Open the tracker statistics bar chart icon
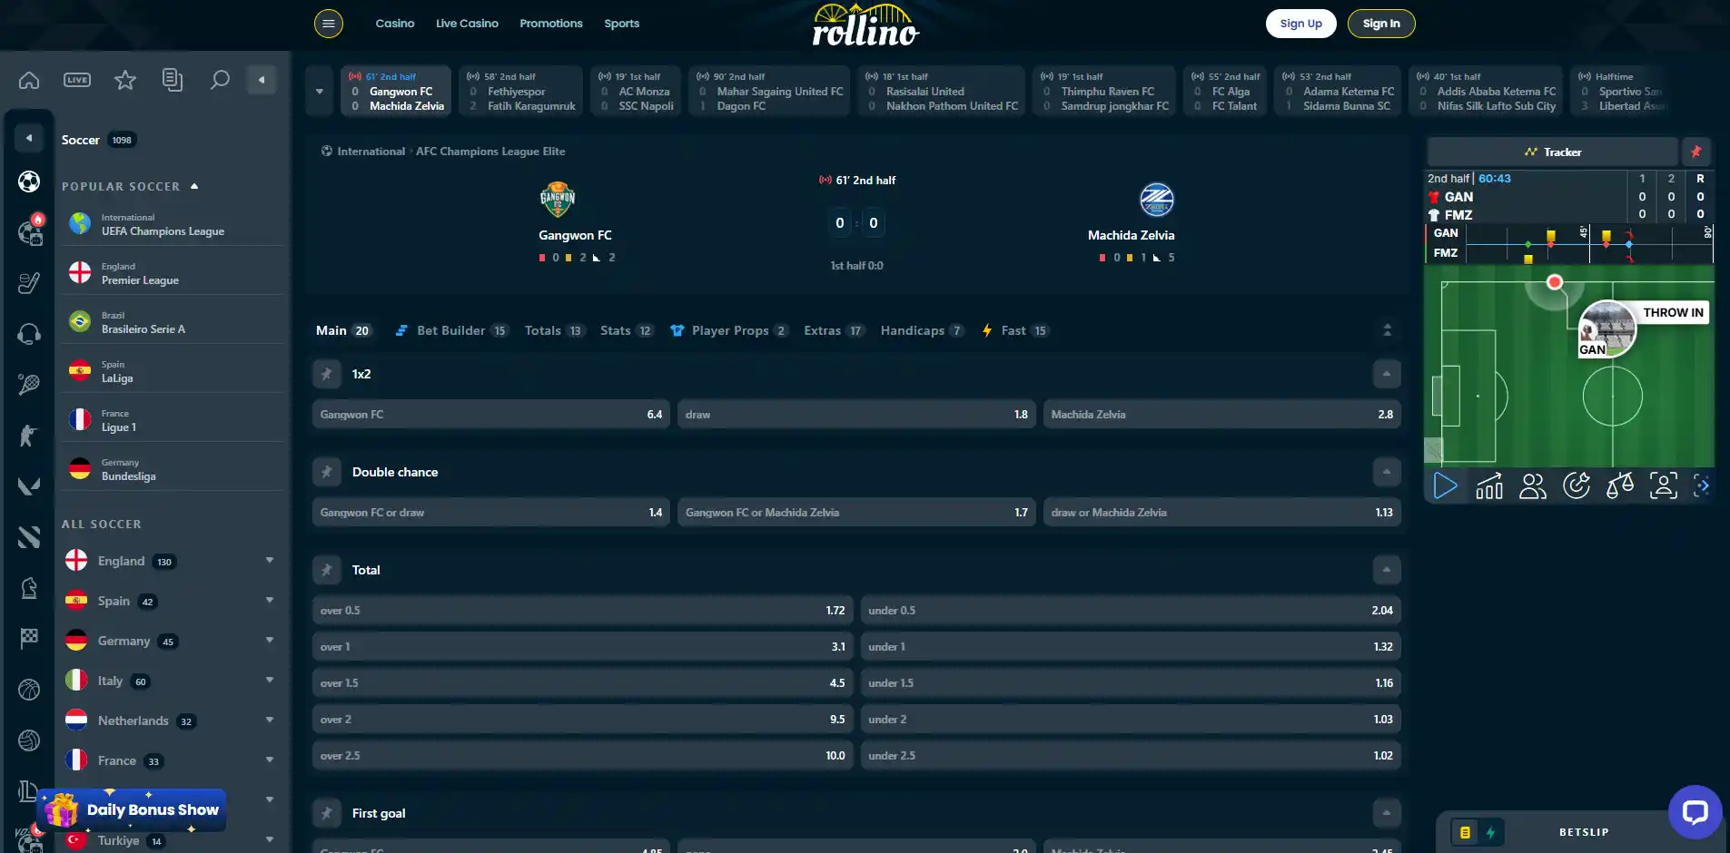The height and width of the screenshot is (853, 1730). [1489, 486]
